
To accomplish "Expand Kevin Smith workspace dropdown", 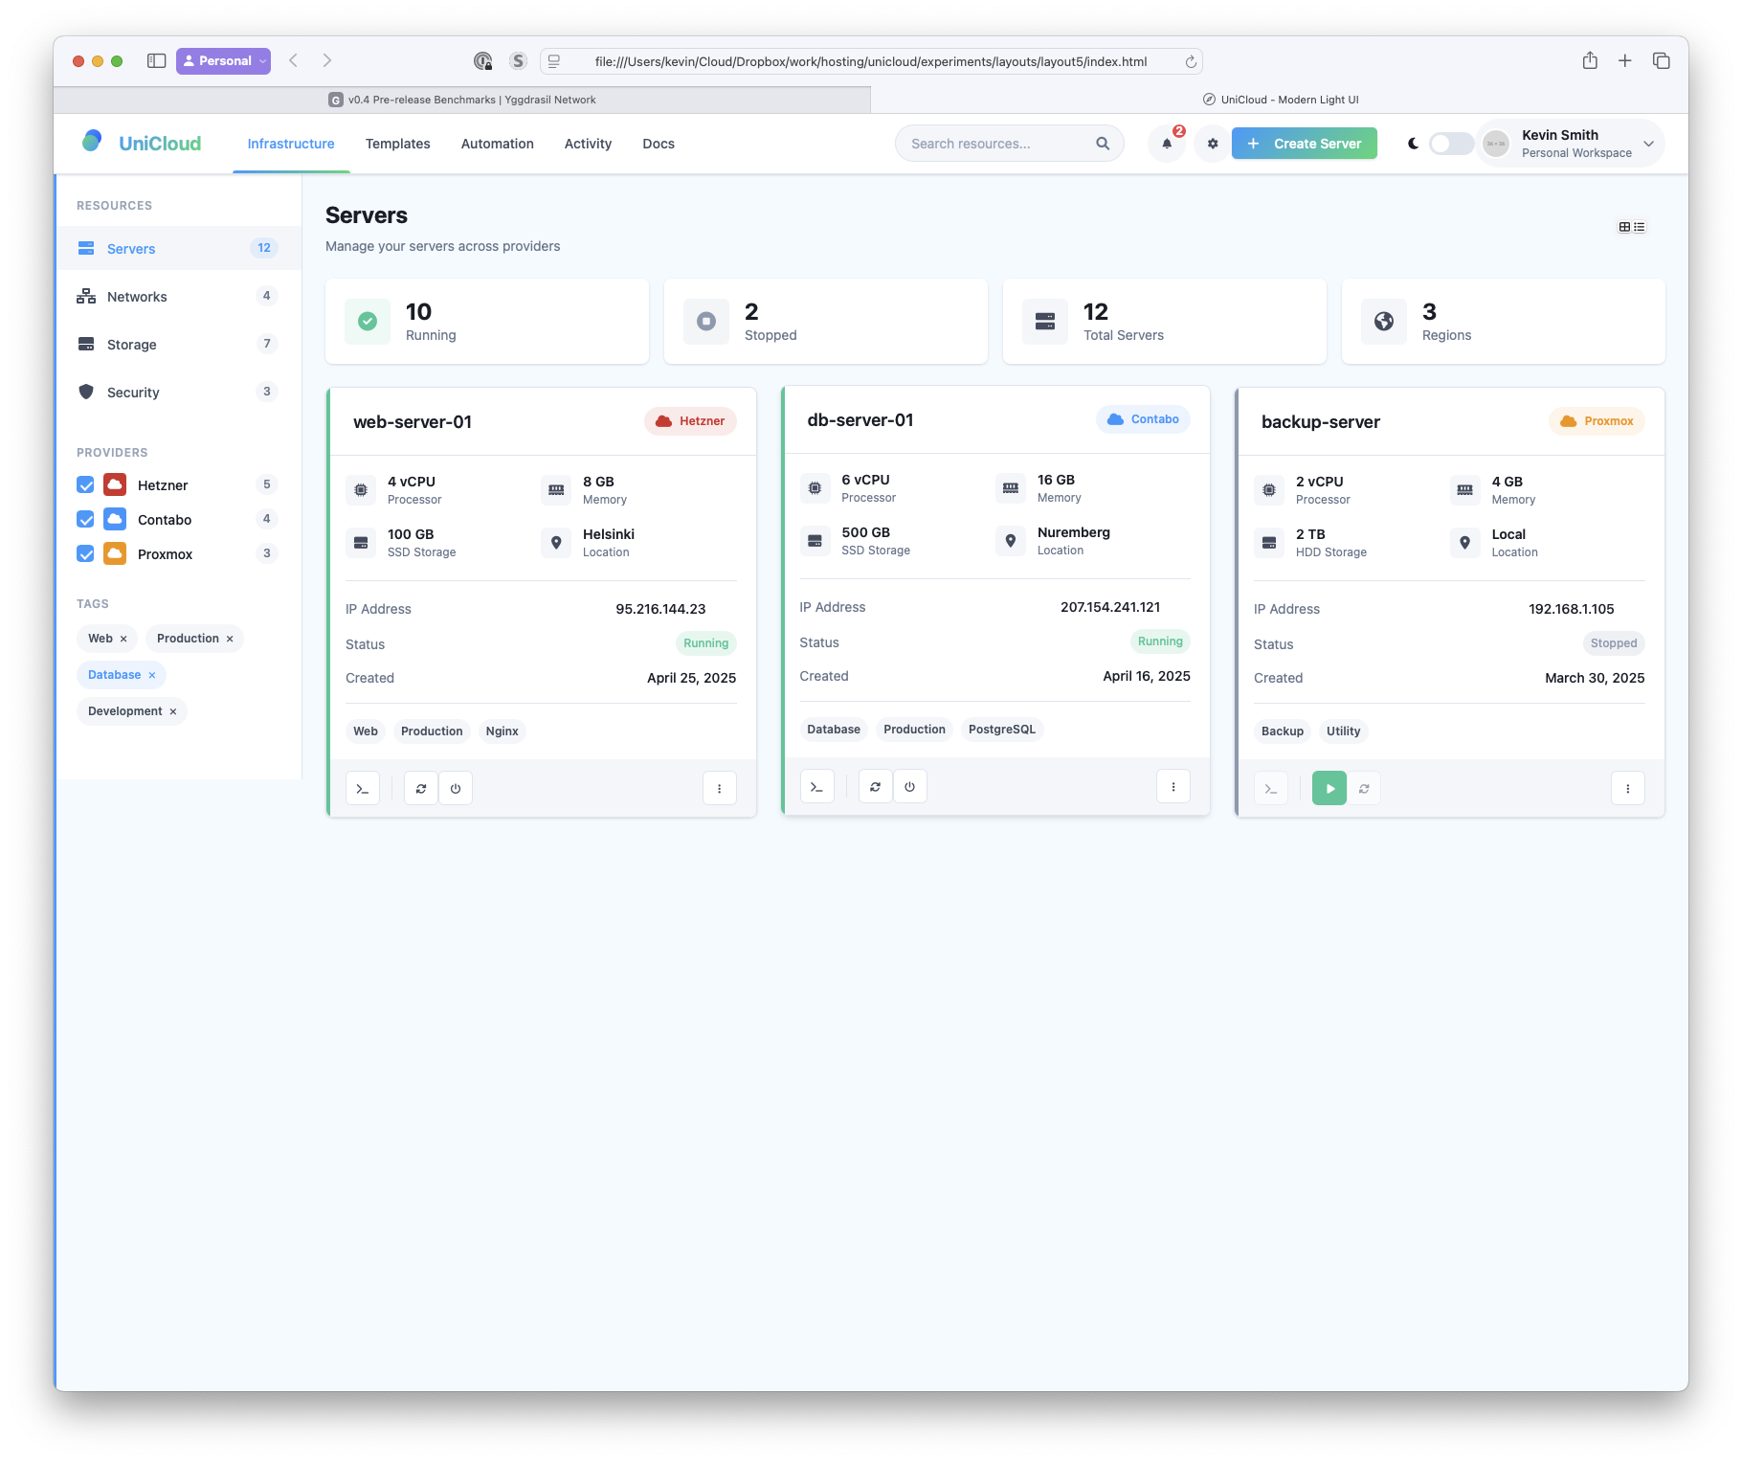I will 1648,144.
